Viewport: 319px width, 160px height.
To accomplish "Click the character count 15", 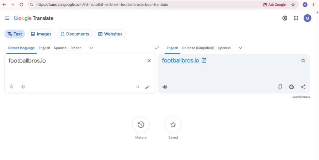I will 138,87.
